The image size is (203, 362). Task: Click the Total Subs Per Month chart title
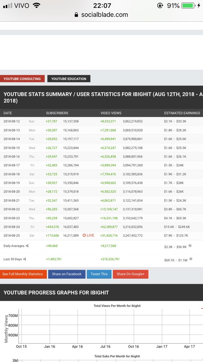117,356
